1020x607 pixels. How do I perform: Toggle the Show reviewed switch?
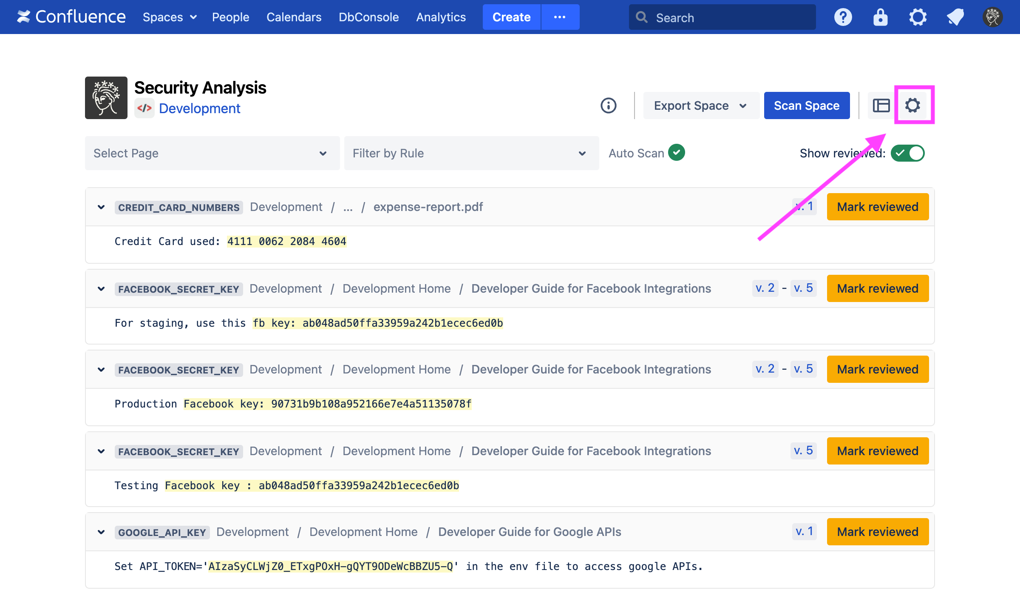907,153
